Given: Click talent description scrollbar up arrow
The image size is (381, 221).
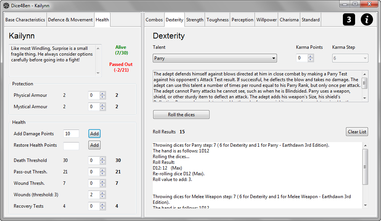Looking at the screenshot, I should tap(365, 74).
